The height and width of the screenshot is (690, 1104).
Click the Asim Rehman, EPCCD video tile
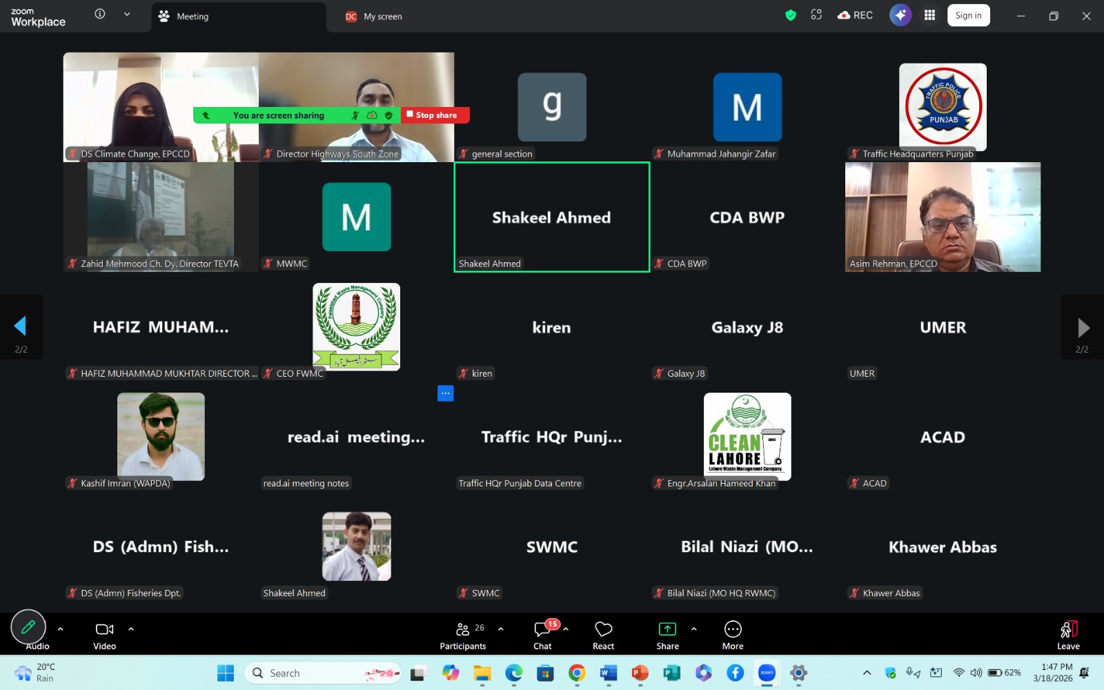943,217
